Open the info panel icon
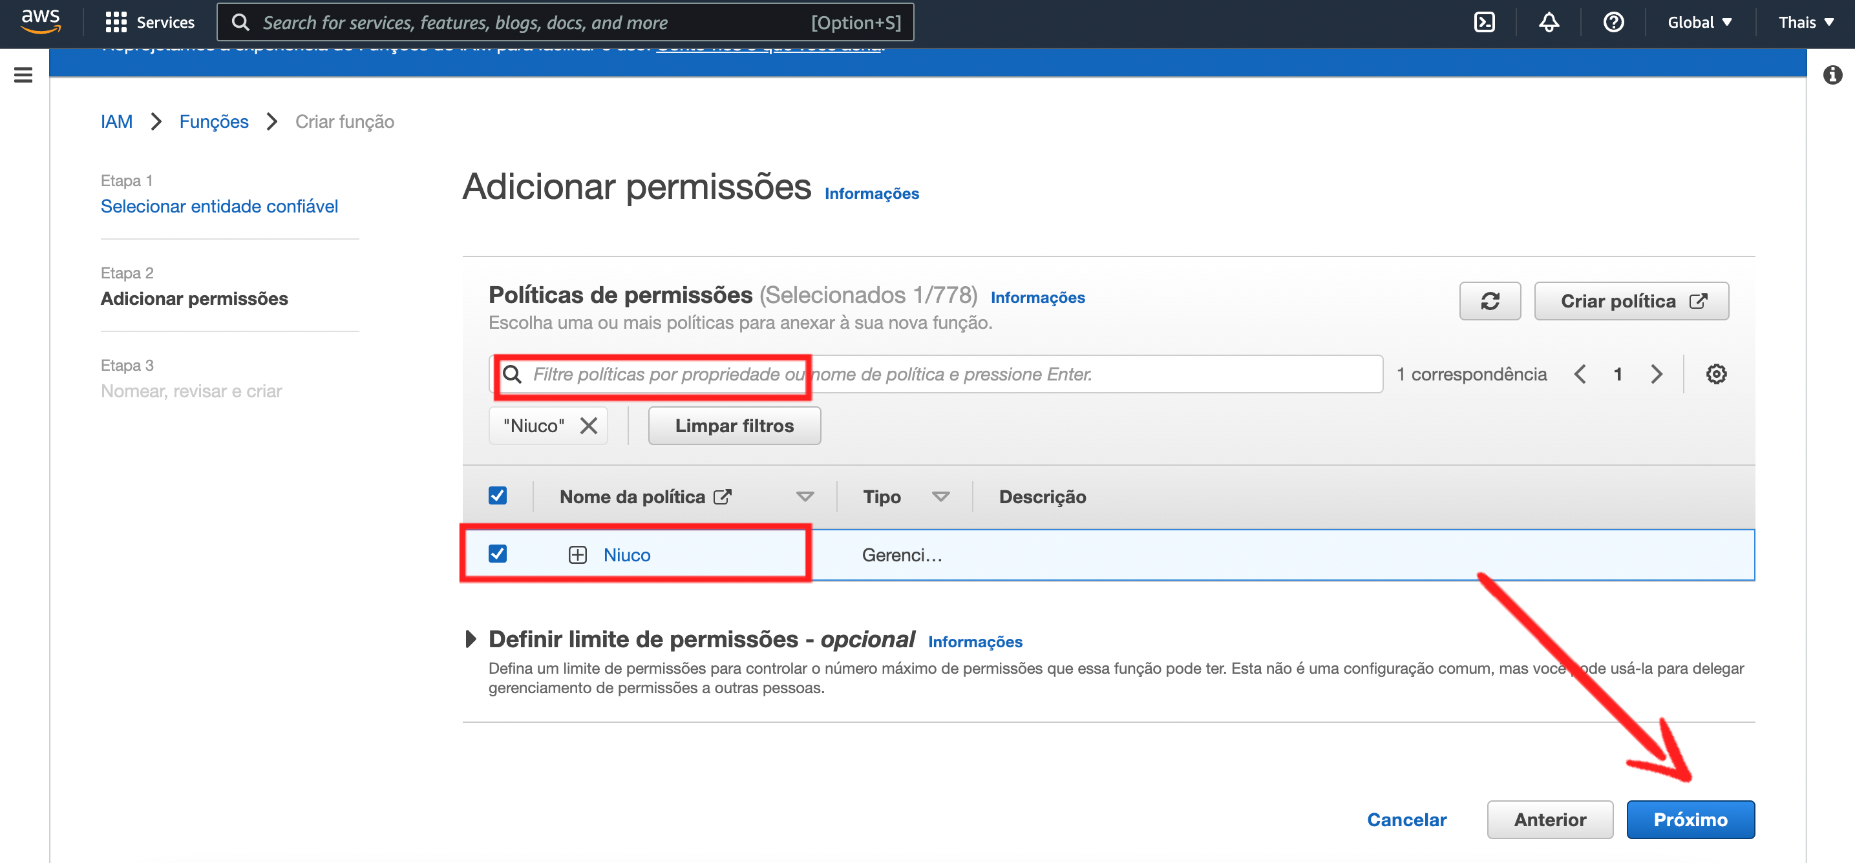The height and width of the screenshot is (863, 1855). pyautogui.click(x=1832, y=75)
